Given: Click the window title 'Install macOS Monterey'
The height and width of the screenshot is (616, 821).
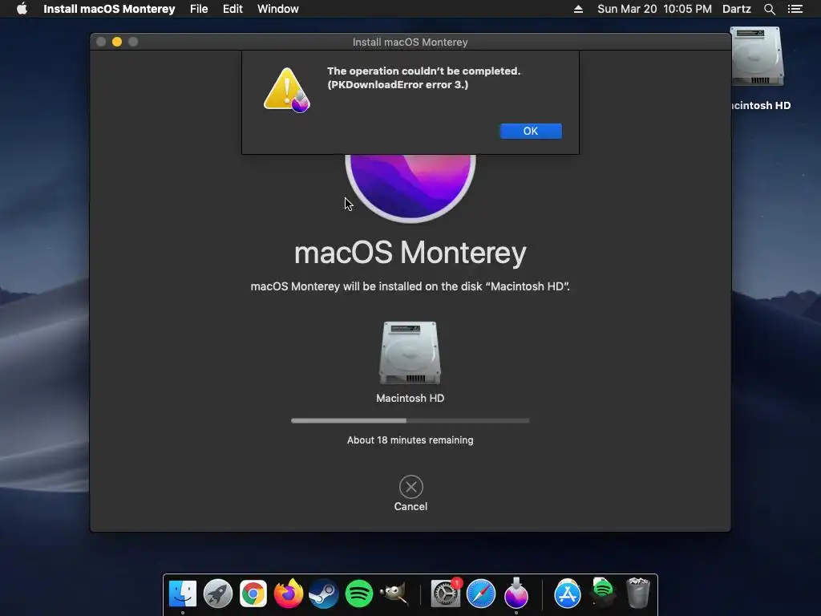Looking at the screenshot, I should click(410, 42).
